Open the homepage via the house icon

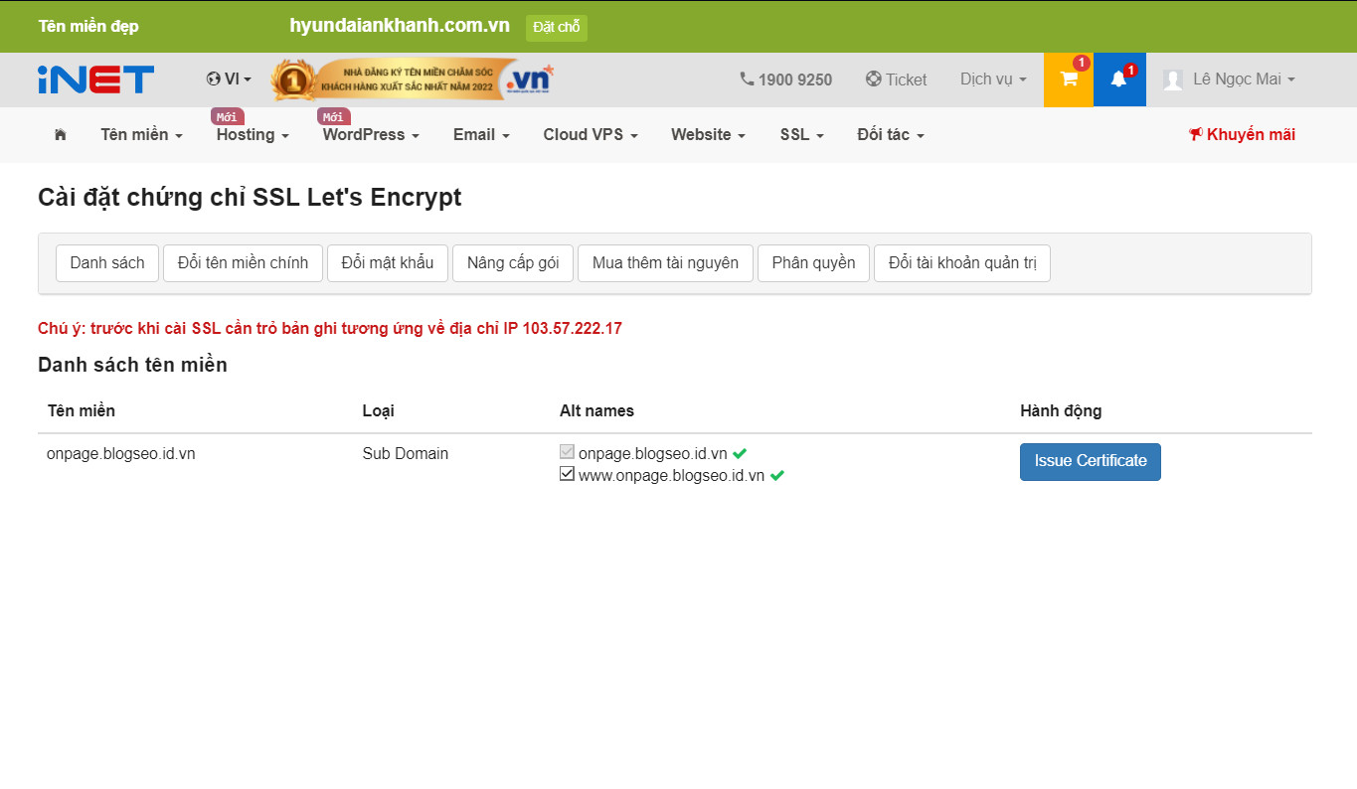60,134
